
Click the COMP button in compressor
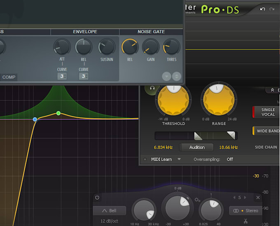click(x=9, y=77)
